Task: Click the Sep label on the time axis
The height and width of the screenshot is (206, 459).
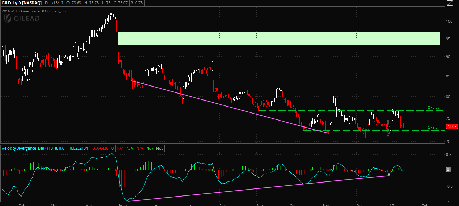Action: [260, 204]
